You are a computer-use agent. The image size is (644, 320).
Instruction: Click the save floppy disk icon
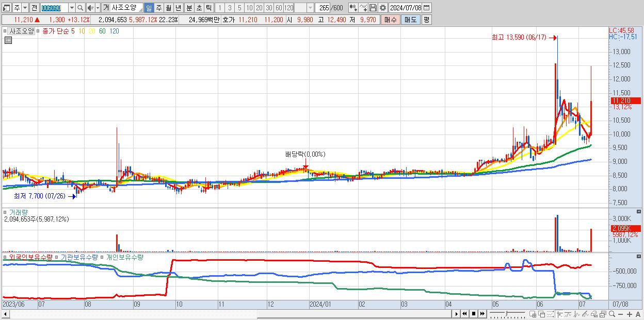[x=373, y=8]
